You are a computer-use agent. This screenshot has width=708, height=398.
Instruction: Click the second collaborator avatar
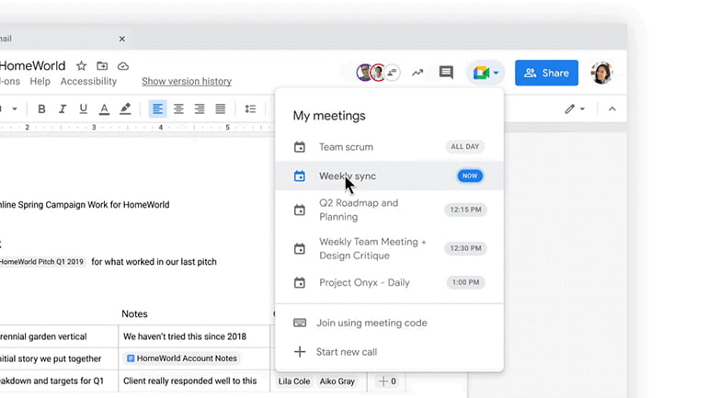click(378, 73)
